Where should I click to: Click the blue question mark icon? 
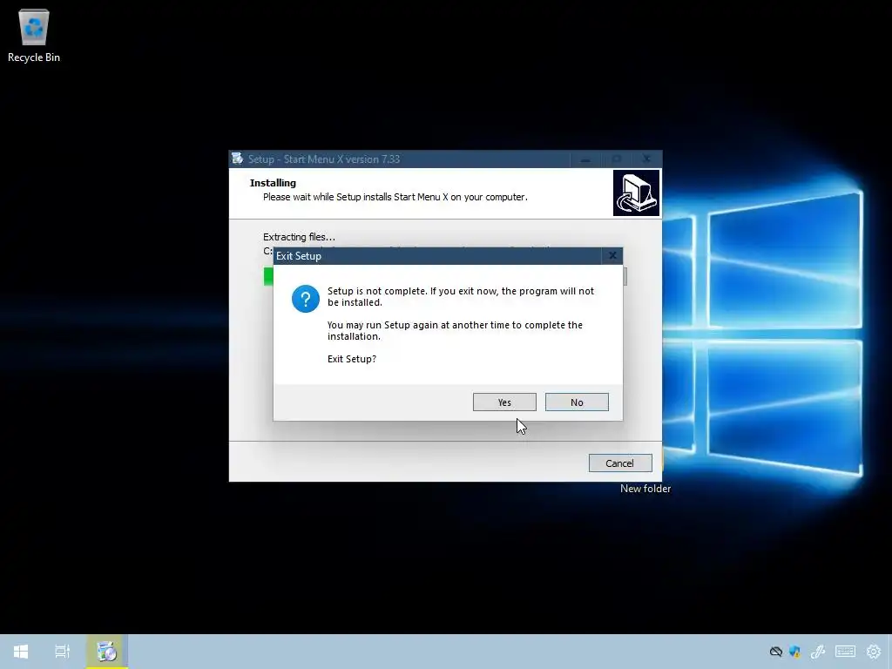tap(306, 299)
